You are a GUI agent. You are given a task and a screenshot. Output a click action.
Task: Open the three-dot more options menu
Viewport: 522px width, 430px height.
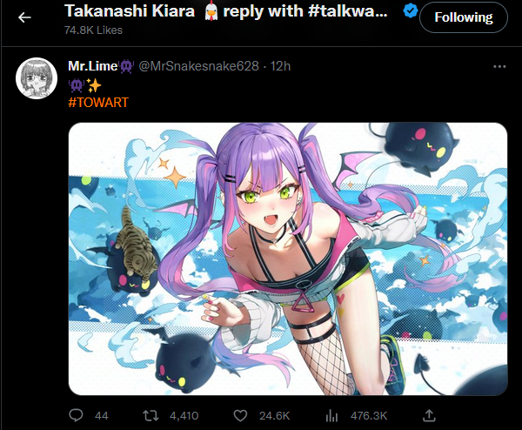[499, 67]
